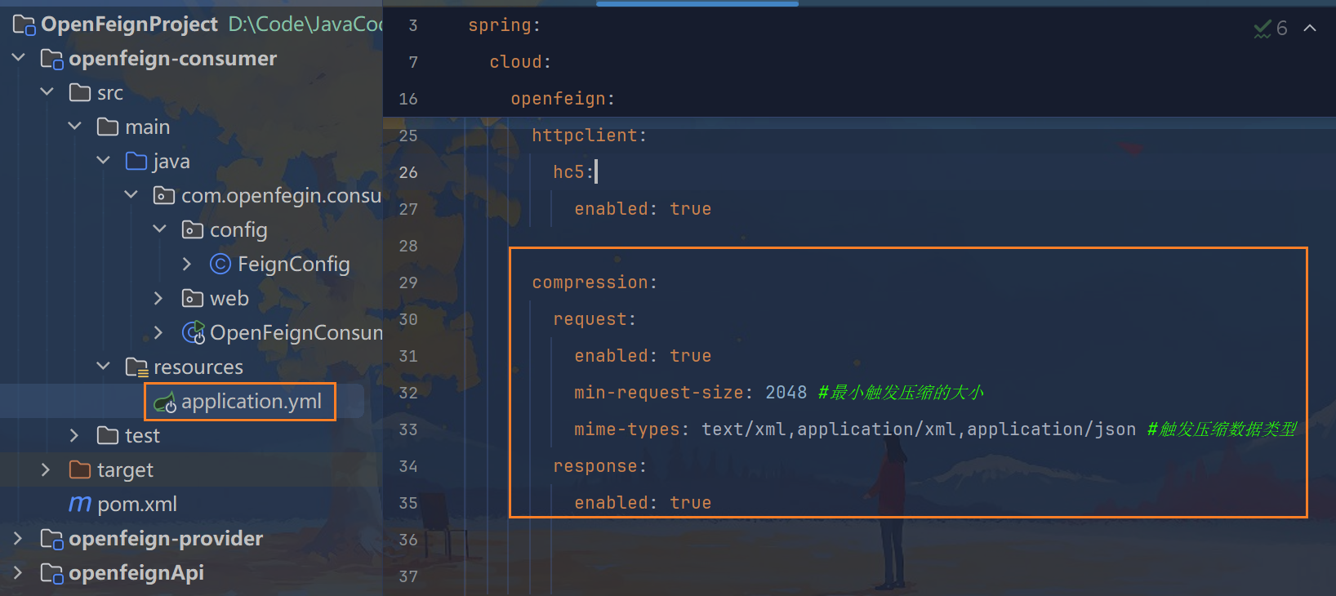Click the resources folder icon

pyautogui.click(x=136, y=367)
